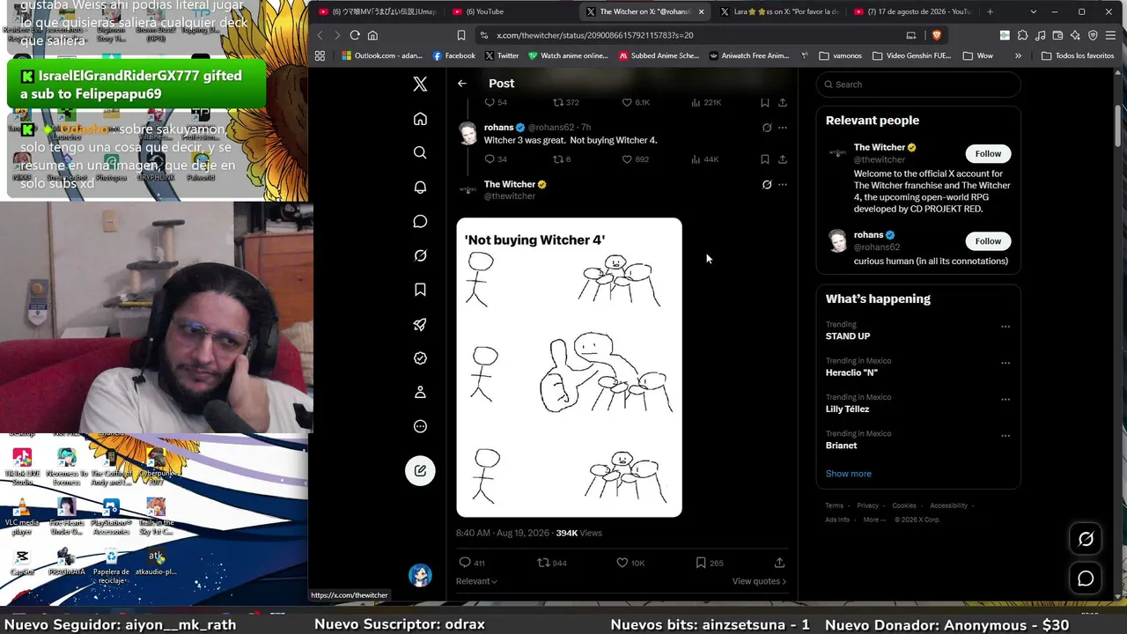1127x634 pixels.
Task: Switch to the Umamusume MV YouTube tab
Action: (378, 11)
